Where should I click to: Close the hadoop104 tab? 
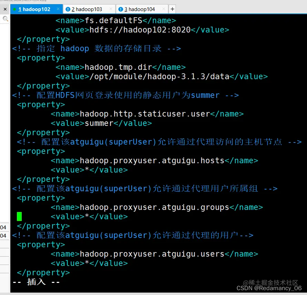point(164,9)
